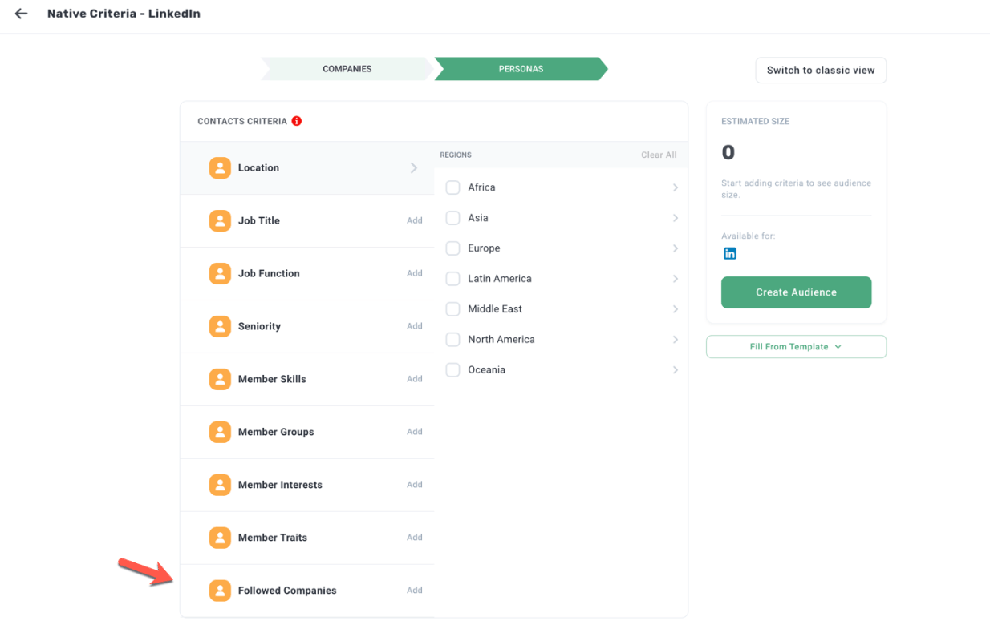Click the Followed Companies person icon
The height and width of the screenshot is (641, 990).
(x=220, y=591)
